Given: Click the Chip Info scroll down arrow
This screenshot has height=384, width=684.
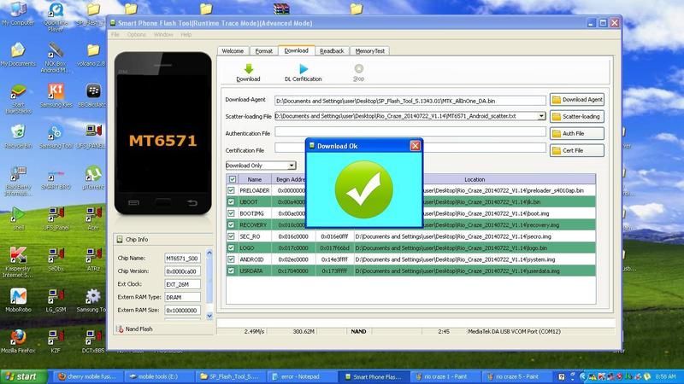Looking at the screenshot, I should 209,316.
